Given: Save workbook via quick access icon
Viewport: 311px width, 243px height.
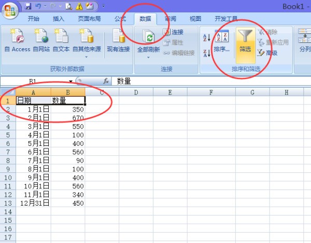Looking at the screenshot, I should click(28, 6).
